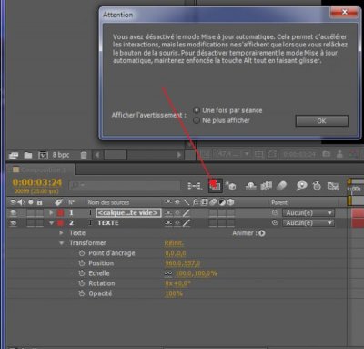Click the adjustment layer column header icon
The width and height of the screenshot is (364, 349).
click(222, 202)
